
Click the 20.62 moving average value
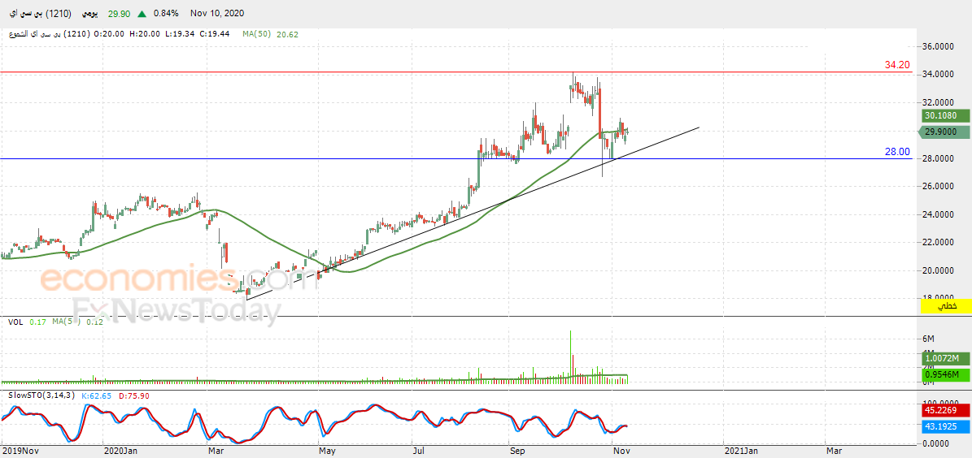point(288,34)
